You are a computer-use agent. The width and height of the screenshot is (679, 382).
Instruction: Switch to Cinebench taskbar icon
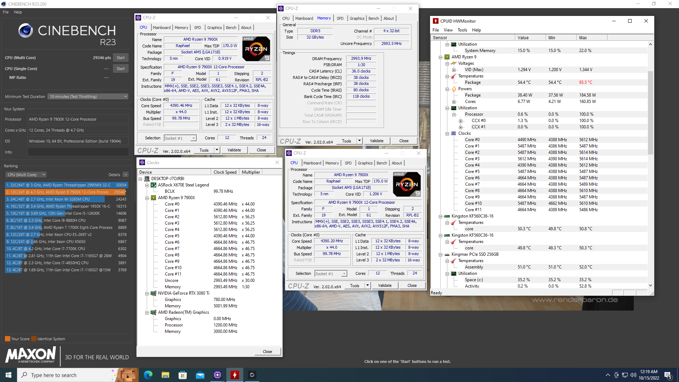coord(252,375)
